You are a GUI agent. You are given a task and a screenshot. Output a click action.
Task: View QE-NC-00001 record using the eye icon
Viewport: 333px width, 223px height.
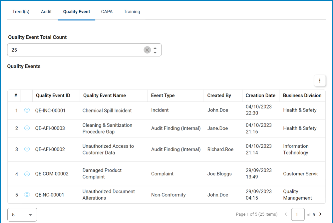(x=27, y=195)
